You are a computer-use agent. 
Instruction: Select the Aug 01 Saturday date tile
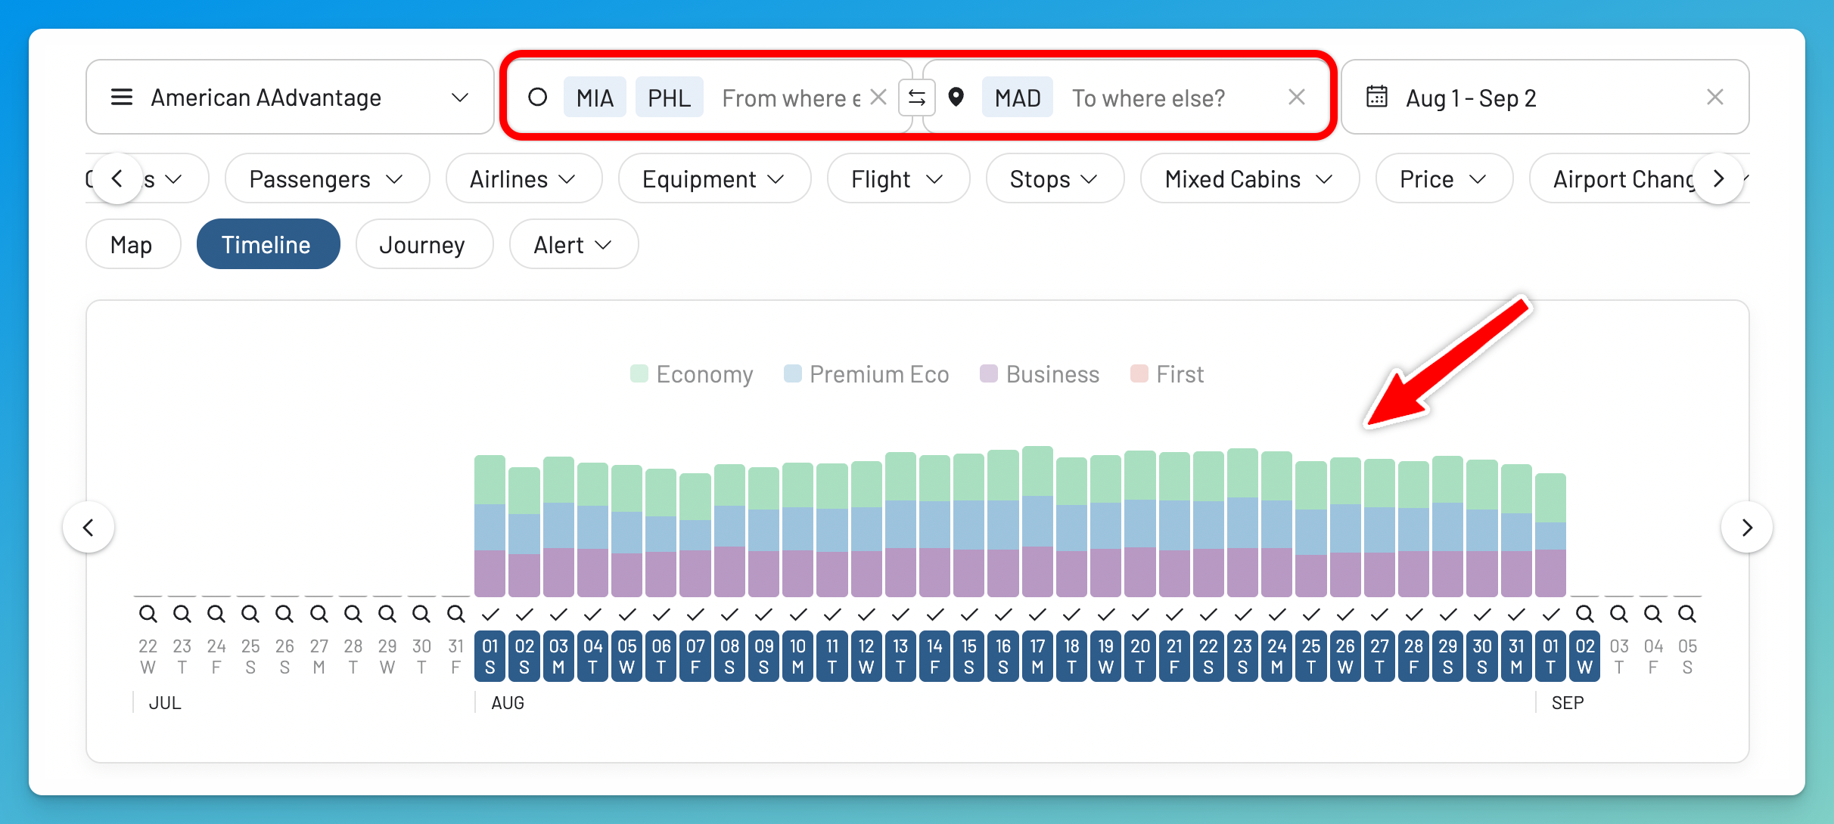coord(490,656)
